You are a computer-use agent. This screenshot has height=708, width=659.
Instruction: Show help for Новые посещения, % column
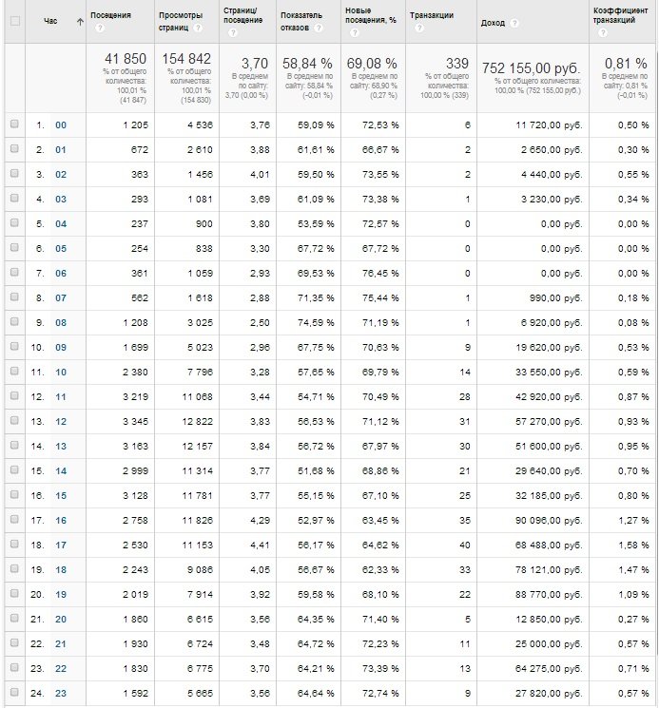[353, 31]
